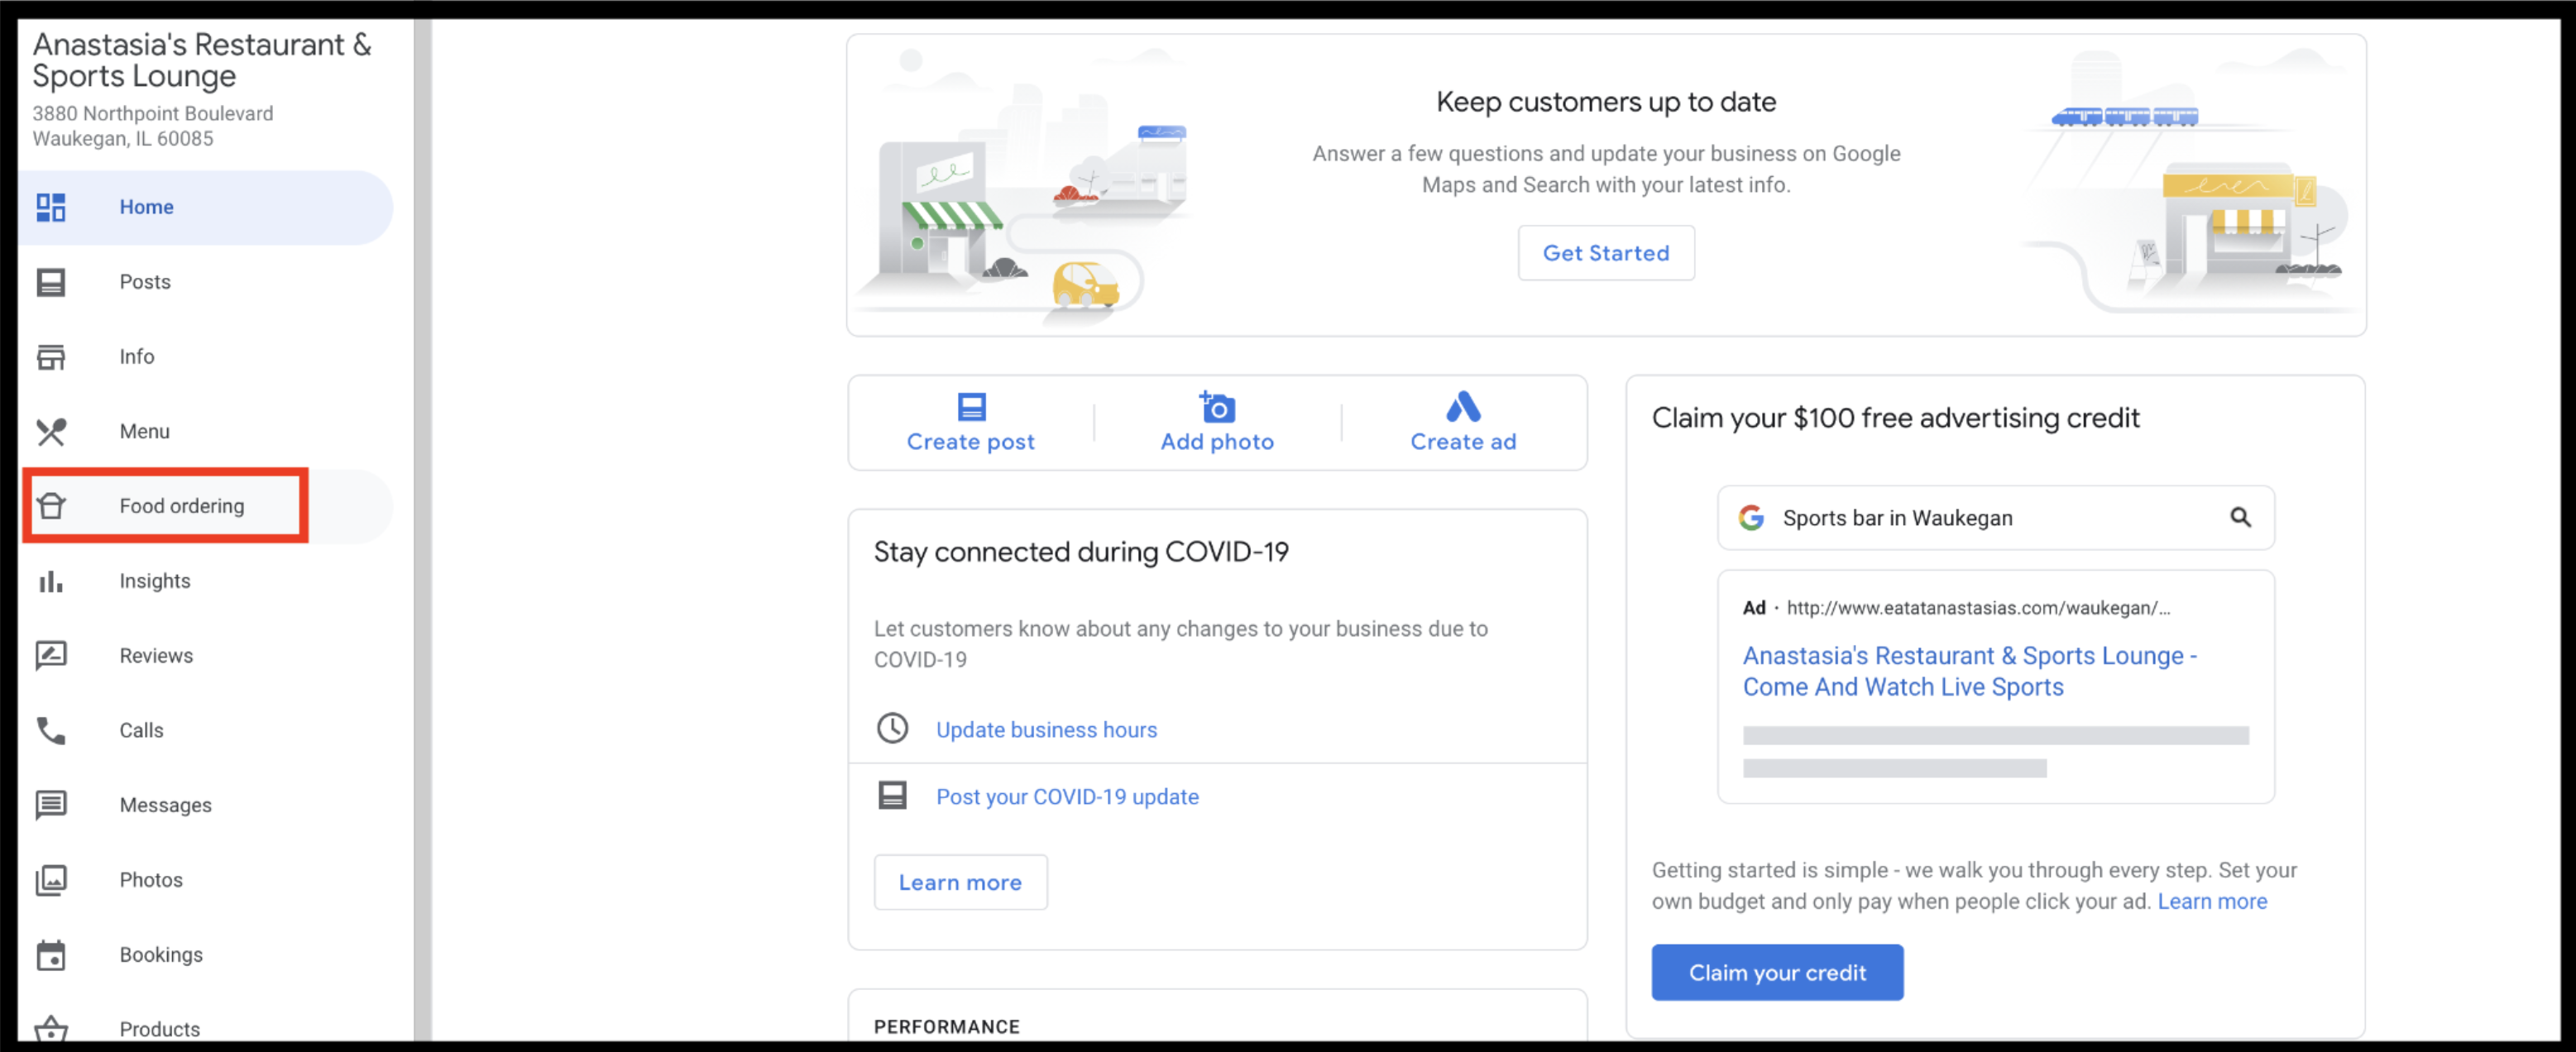Open the Reviews section
Screen dimensions: 2576x1052
205,656
